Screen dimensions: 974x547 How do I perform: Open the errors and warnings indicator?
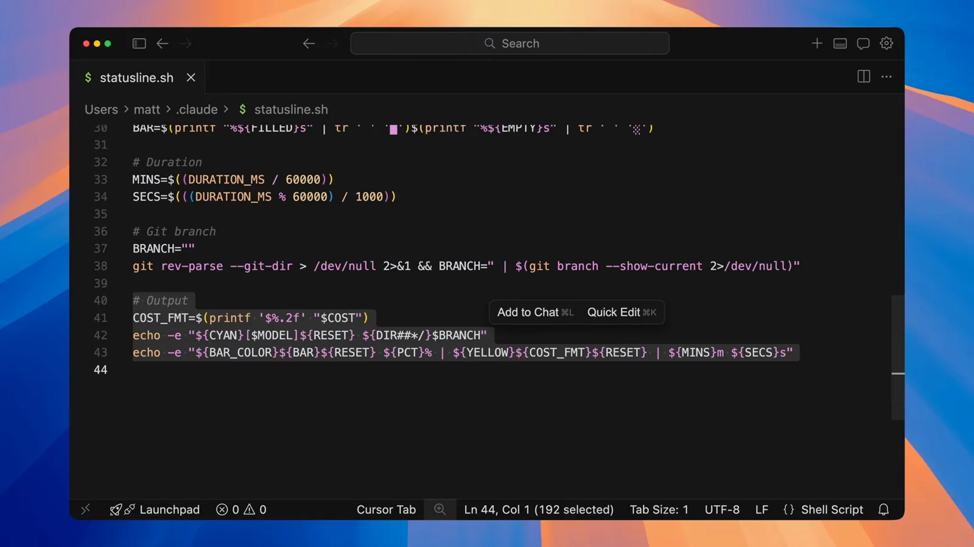click(241, 509)
